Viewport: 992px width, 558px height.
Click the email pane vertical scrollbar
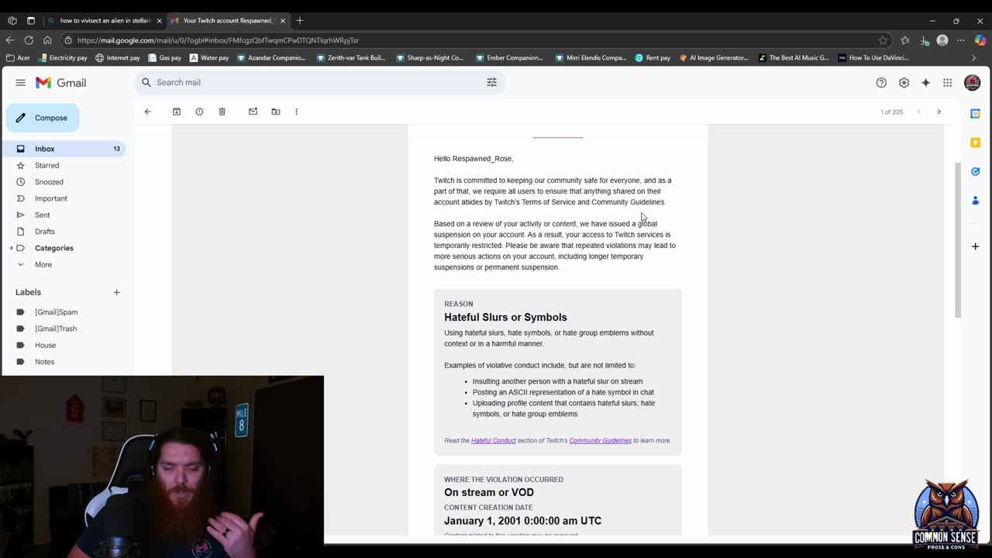958,239
